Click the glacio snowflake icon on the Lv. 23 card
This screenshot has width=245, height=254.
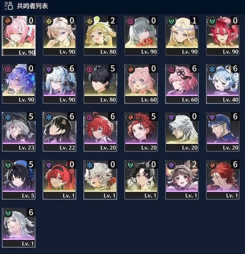click(8, 117)
